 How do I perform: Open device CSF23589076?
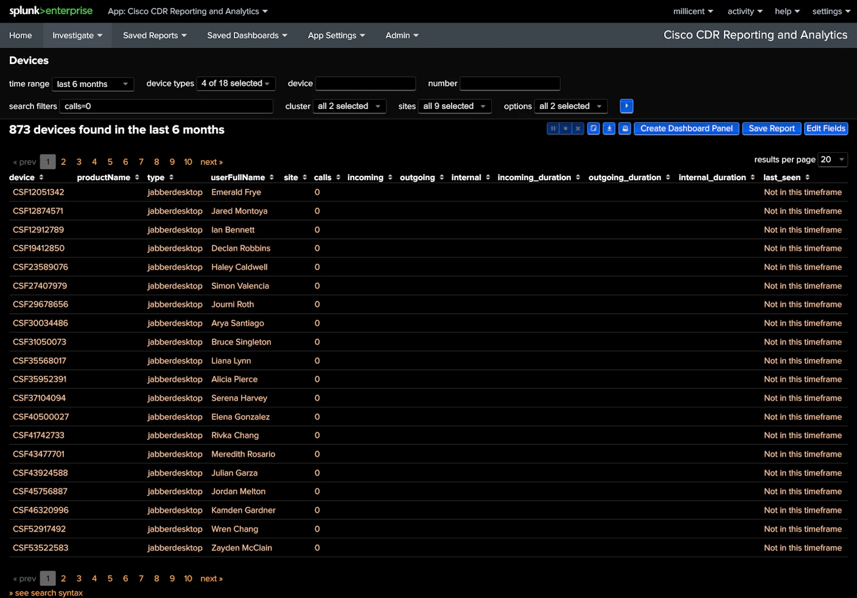click(x=40, y=267)
